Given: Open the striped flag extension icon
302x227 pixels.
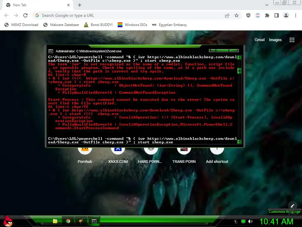Looking at the screenshot, I should (258, 15).
